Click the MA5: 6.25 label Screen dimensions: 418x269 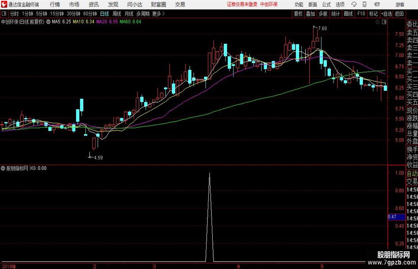pyautogui.click(x=61, y=22)
